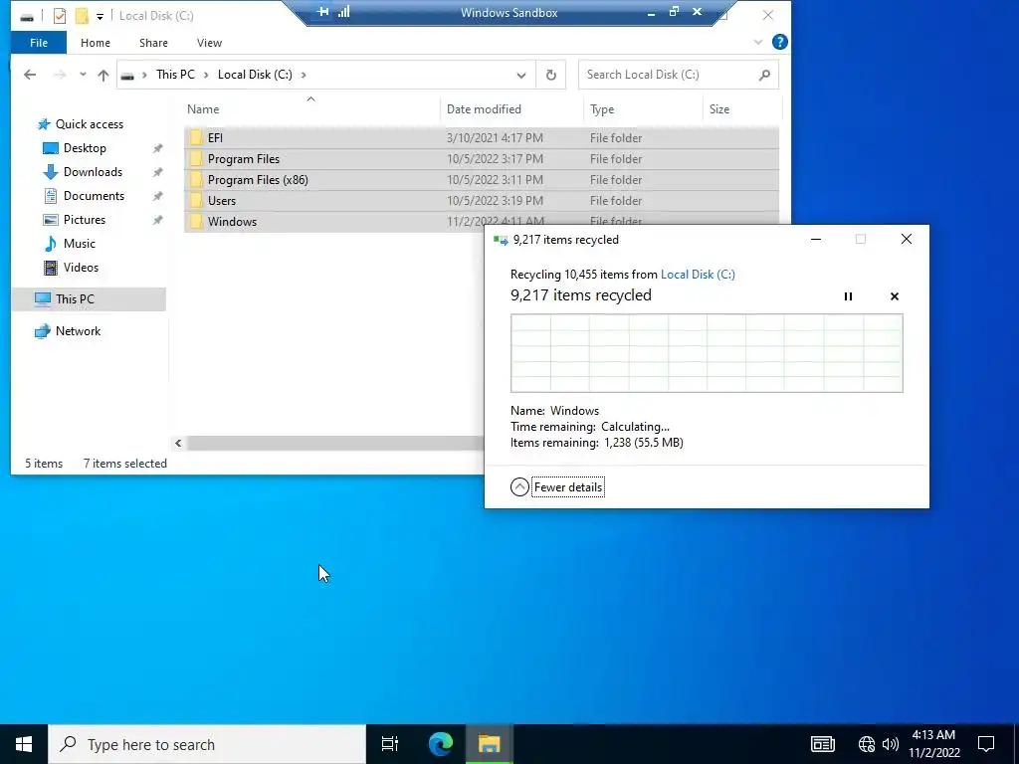The width and height of the screenshot is (1019, 764).
Task: Click the taskbar Type here to search box
Action: pyautogui.click(x=207, y=744)
